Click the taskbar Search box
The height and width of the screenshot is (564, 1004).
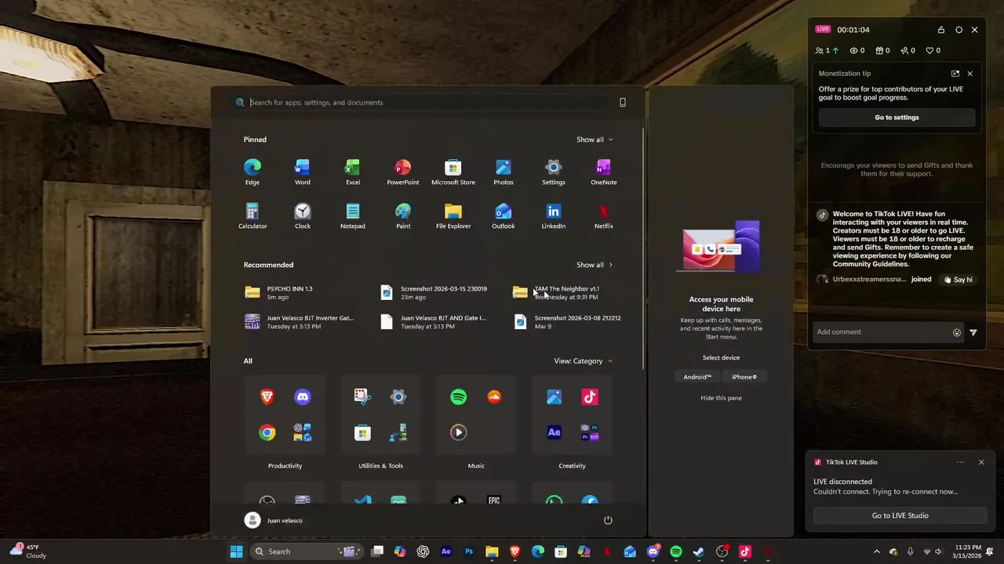[308, 551]
